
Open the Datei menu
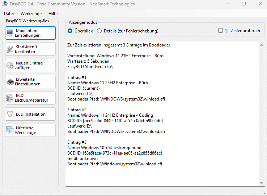(x=9, y=14)
